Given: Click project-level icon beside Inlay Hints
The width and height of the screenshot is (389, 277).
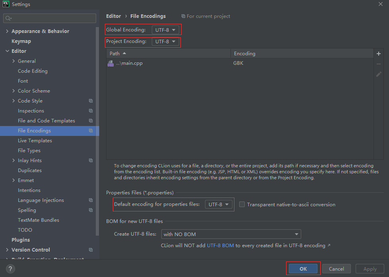Looking at the screenshot, I should click(x=91, y=160).
